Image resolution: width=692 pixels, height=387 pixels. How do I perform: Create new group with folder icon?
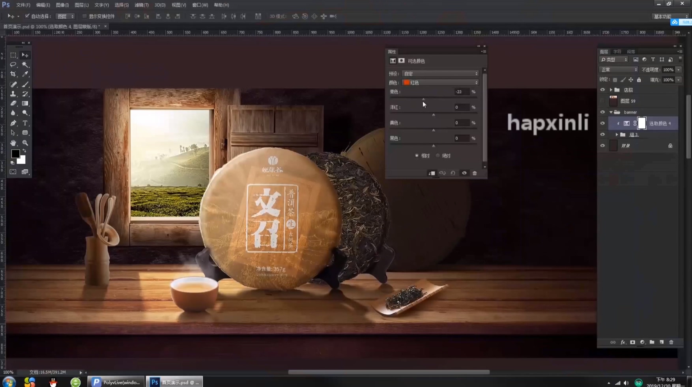652,342
